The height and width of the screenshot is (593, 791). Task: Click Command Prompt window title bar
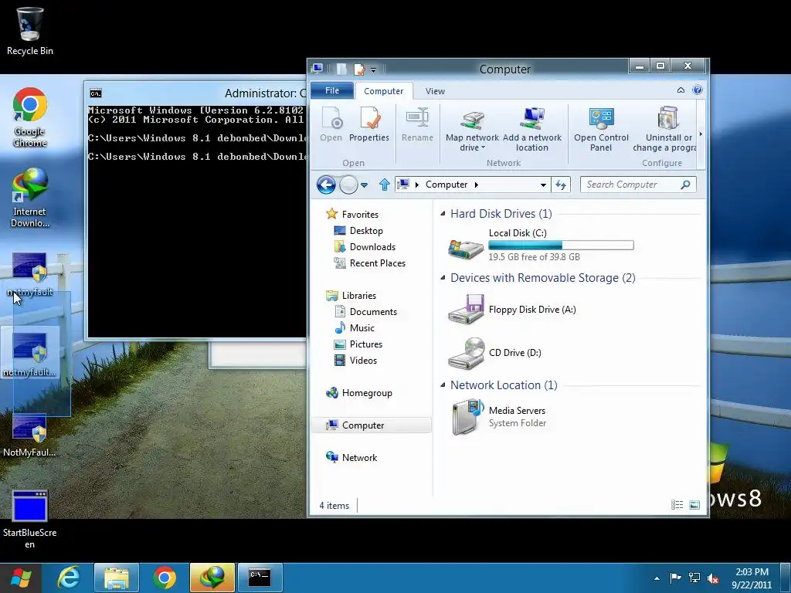[197, 93]
